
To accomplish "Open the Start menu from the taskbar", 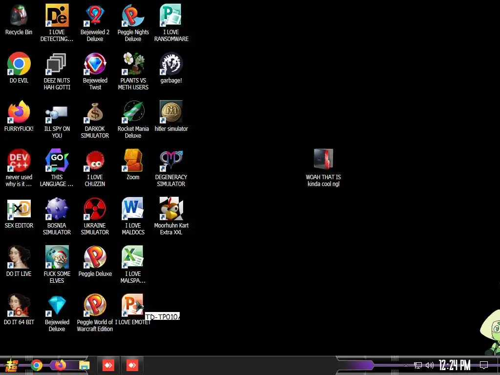I will click(12, 365).
